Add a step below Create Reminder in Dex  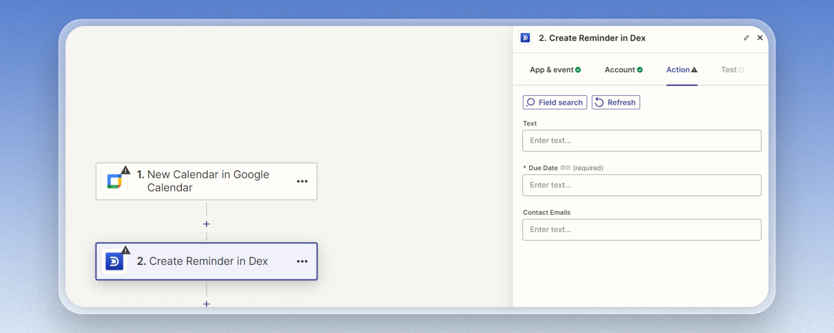206,304
